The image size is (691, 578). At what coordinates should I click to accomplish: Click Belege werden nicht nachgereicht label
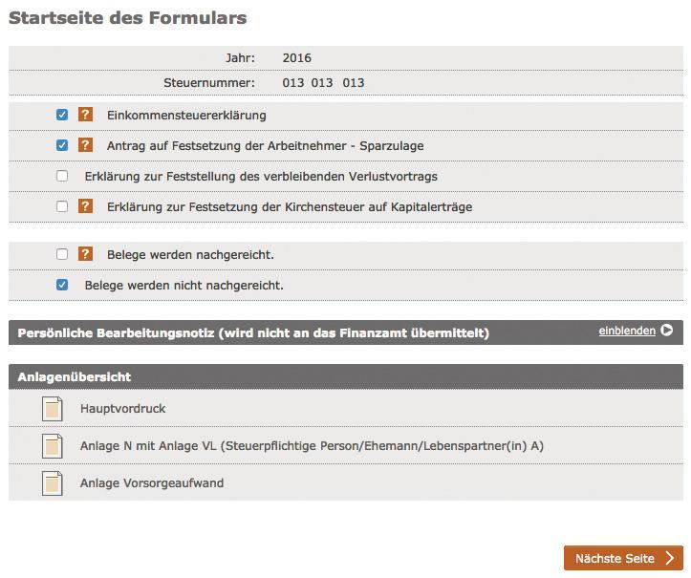coord(184,285)
